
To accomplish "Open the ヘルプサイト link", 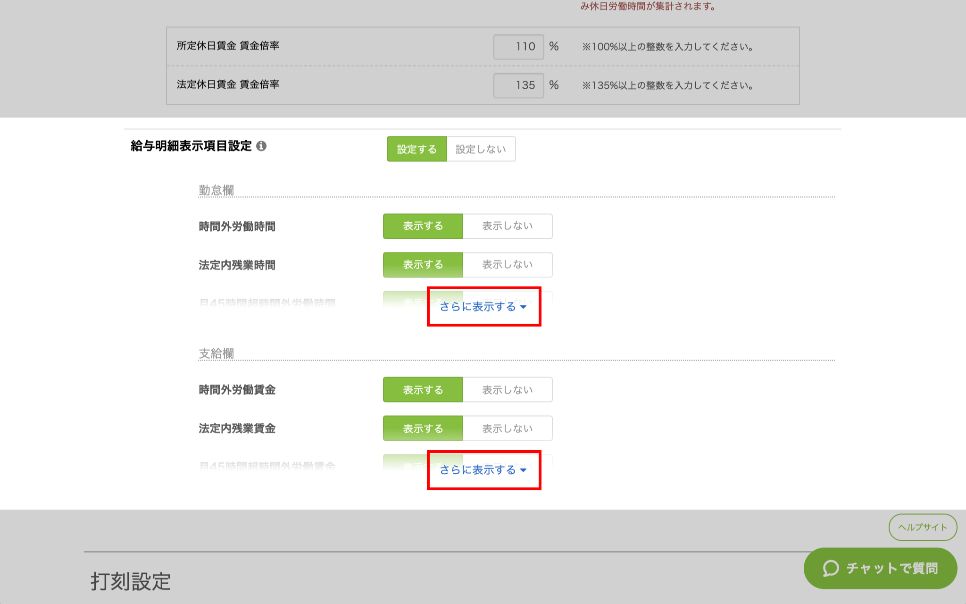I will [x=922, y=527].
